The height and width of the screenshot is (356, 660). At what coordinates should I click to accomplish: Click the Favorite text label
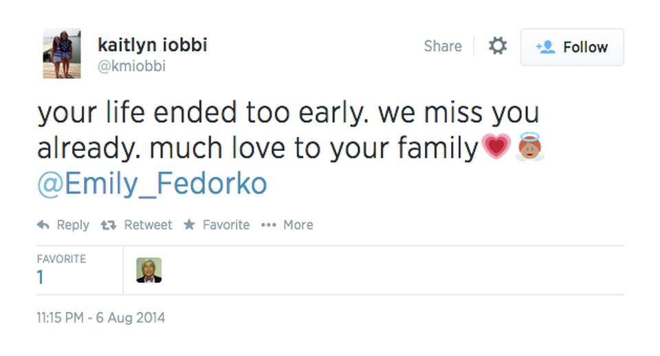(225, 225)
